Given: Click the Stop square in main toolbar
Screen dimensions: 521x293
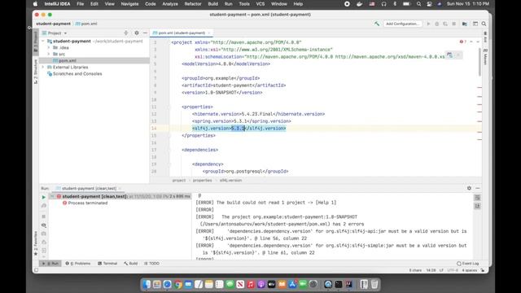Looking at the screenshot, I should pos(453,24).
